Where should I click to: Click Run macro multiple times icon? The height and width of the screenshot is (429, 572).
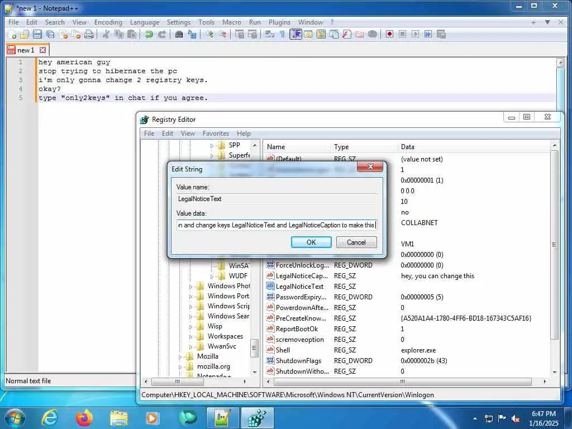[x=428, y=34]
